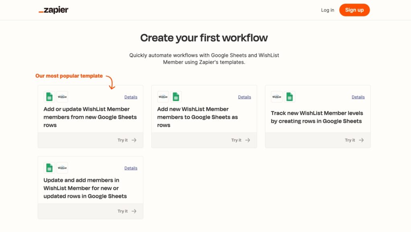411x232 pixels.
Task: Click the orange Sign up button
Action: pos(354,10)
